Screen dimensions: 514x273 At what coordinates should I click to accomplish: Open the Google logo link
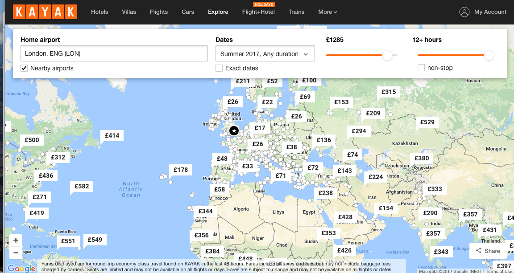(21, 269)
